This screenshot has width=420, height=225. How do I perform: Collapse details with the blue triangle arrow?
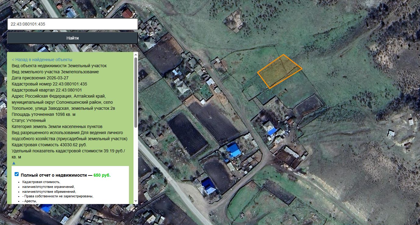click(14, 163)
